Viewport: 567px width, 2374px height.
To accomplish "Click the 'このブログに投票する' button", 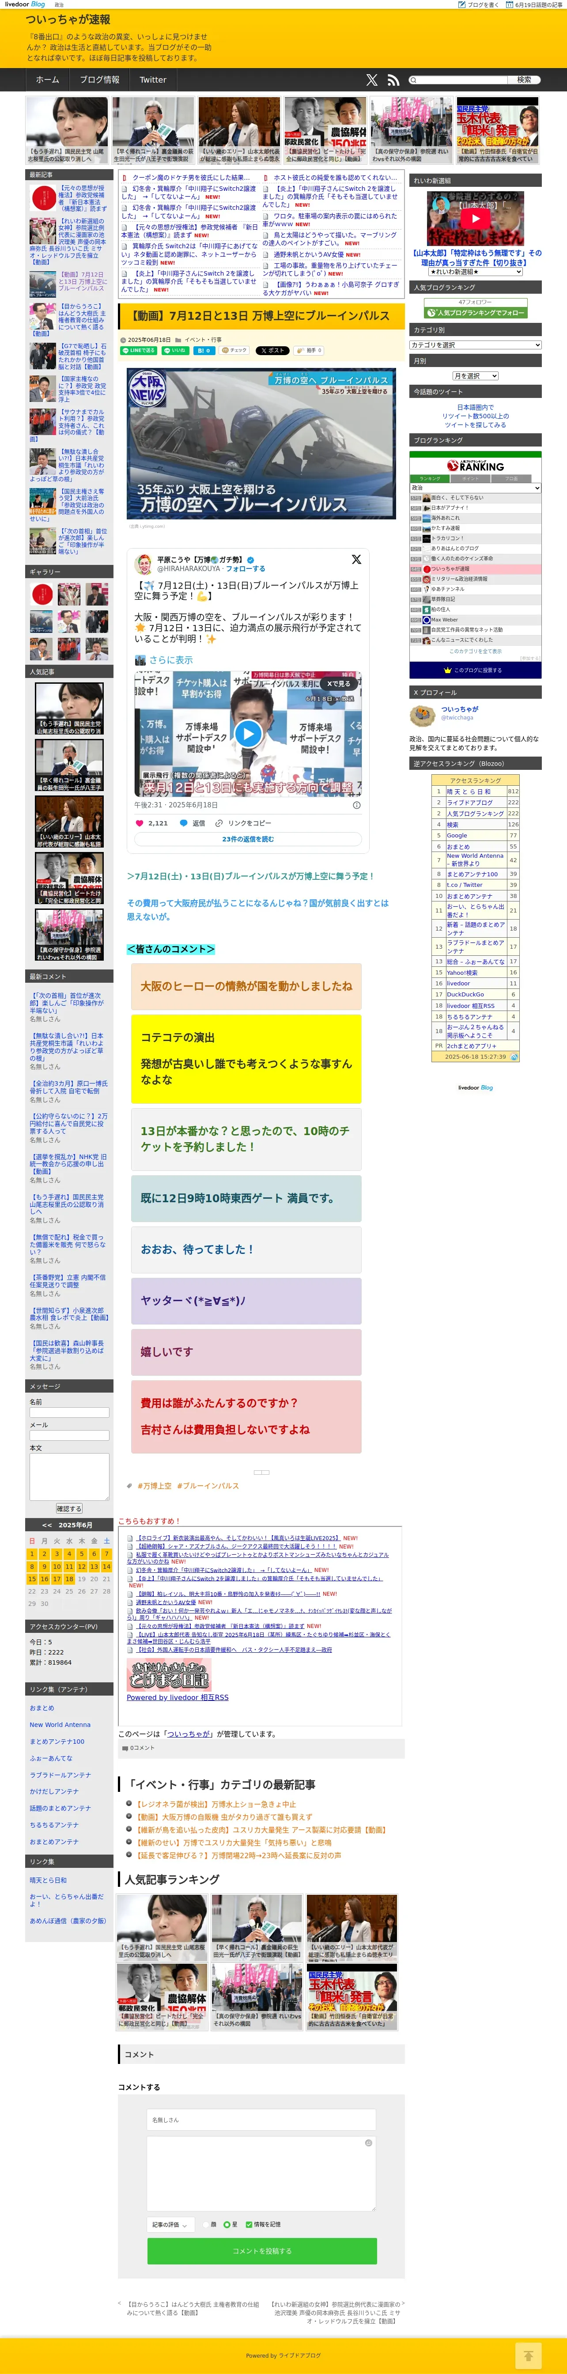I will click(x=476, y=670).
